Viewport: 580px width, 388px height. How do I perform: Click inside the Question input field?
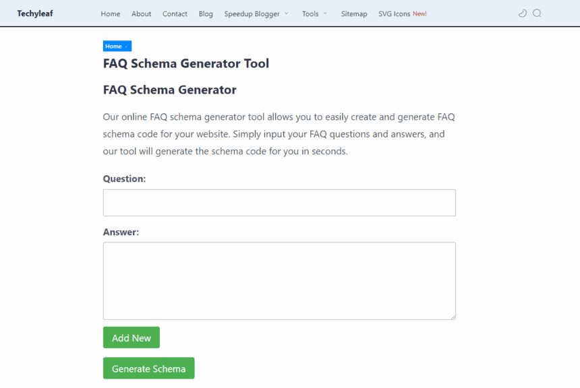pyautogui.click(x=279, y=202)
